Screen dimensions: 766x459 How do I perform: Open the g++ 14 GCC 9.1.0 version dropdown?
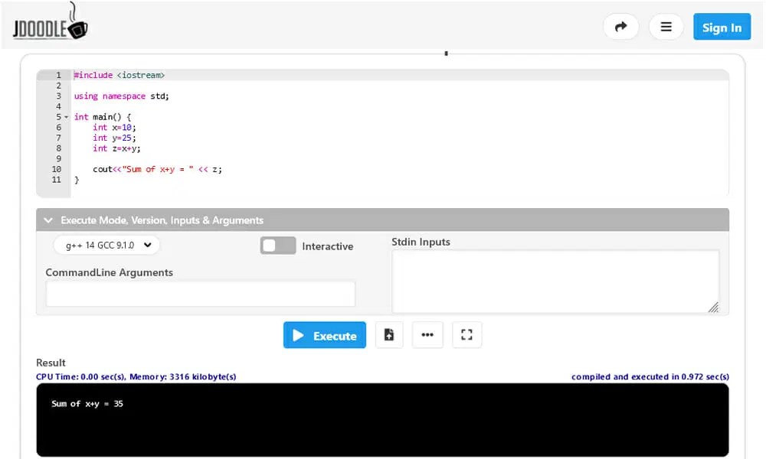(x=106, y=245)
